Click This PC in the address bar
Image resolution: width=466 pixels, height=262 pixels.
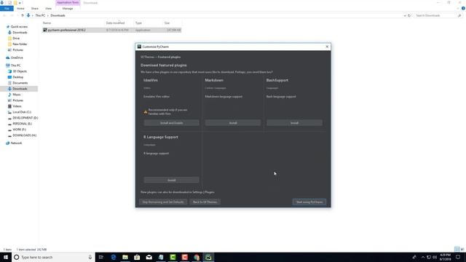click(40, 15)
